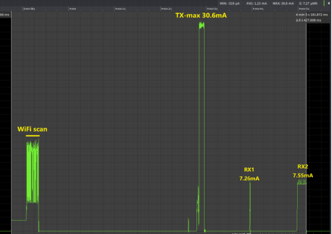Jump to the 3 min 59 s timeline tick

tap(29, 8)
